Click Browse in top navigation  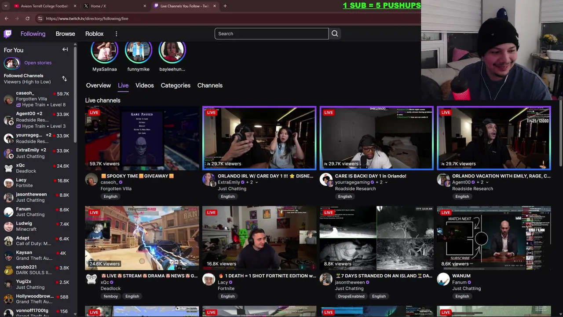[66, 34]
